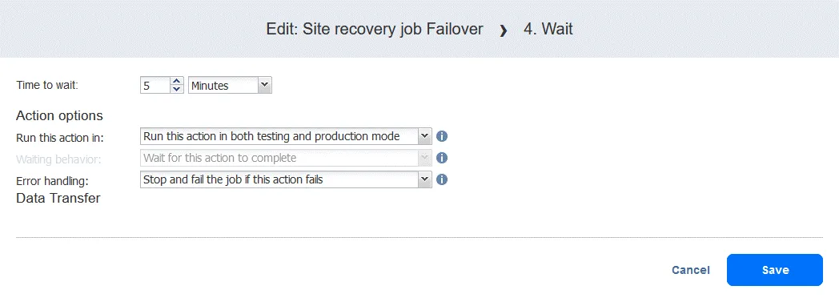The image size is (839, 302).
Task: Click the Cancel link
Action: tap(691, 270)
